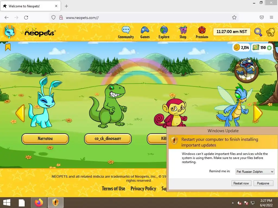Reload the Neopets page
This screenshot has height=208, width=278.
click(x=26, y=17)
